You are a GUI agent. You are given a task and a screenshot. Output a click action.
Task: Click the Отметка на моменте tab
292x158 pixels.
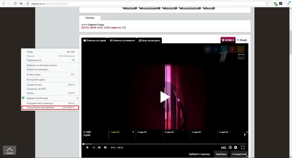point(122,40)
